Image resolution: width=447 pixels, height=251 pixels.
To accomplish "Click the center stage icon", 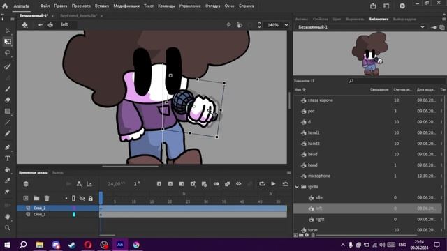I will pos(228,25).
